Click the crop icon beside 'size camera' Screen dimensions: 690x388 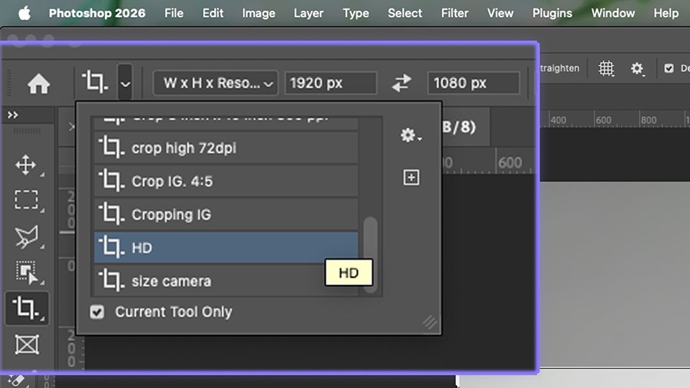coord(111,280)
